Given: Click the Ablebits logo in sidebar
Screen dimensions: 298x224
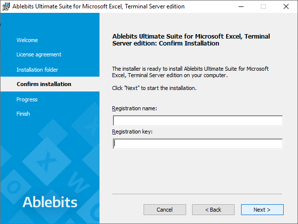Looking at the screenshot, I should (50, 202).
